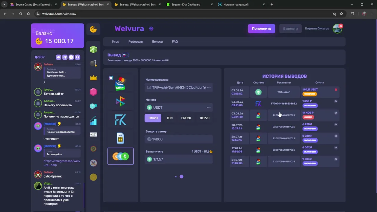
Task: Open the Рефералы menu item
Action: tap(136, 42)
